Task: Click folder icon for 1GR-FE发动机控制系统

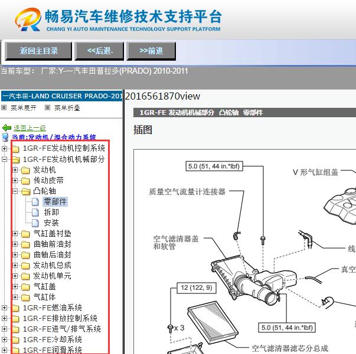Action: [15, 149]
